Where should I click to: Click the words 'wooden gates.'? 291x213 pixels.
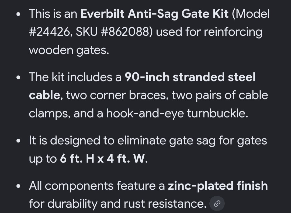pos(69,50)
